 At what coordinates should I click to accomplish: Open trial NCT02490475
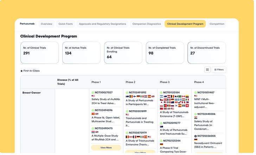pyautogui.click(x=104, y=128)
